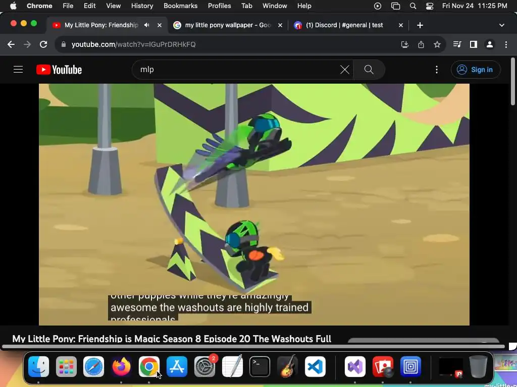Open the Window menu

pos(275,6)
